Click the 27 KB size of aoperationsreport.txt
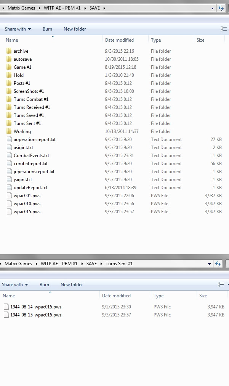 coord(216,139)
